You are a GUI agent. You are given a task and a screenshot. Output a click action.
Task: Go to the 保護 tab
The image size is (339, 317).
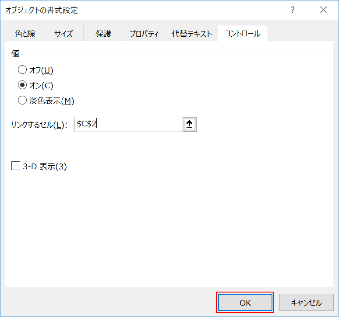[x=103, y=33]
